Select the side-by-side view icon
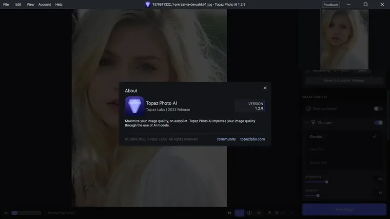 point(259,213)
